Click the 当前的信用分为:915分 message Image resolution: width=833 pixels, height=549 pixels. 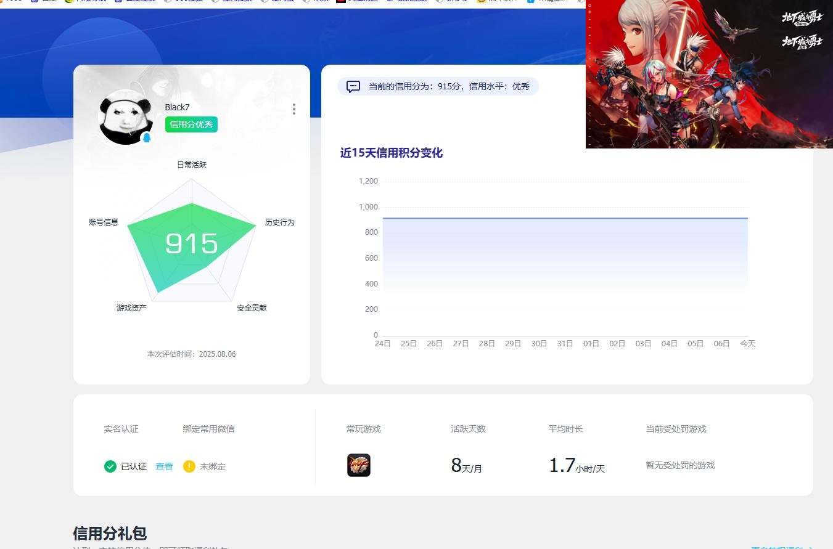[449, 86]
